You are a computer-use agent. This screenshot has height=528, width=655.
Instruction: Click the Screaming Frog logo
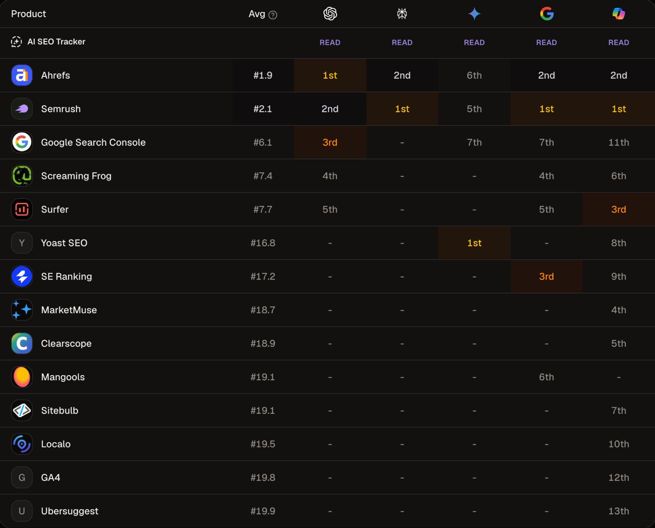click(x=22, y=175)
